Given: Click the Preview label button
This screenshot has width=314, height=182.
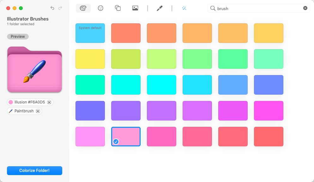Looking at the screenshot, I should pyautogui.click(x=18, y=37).
